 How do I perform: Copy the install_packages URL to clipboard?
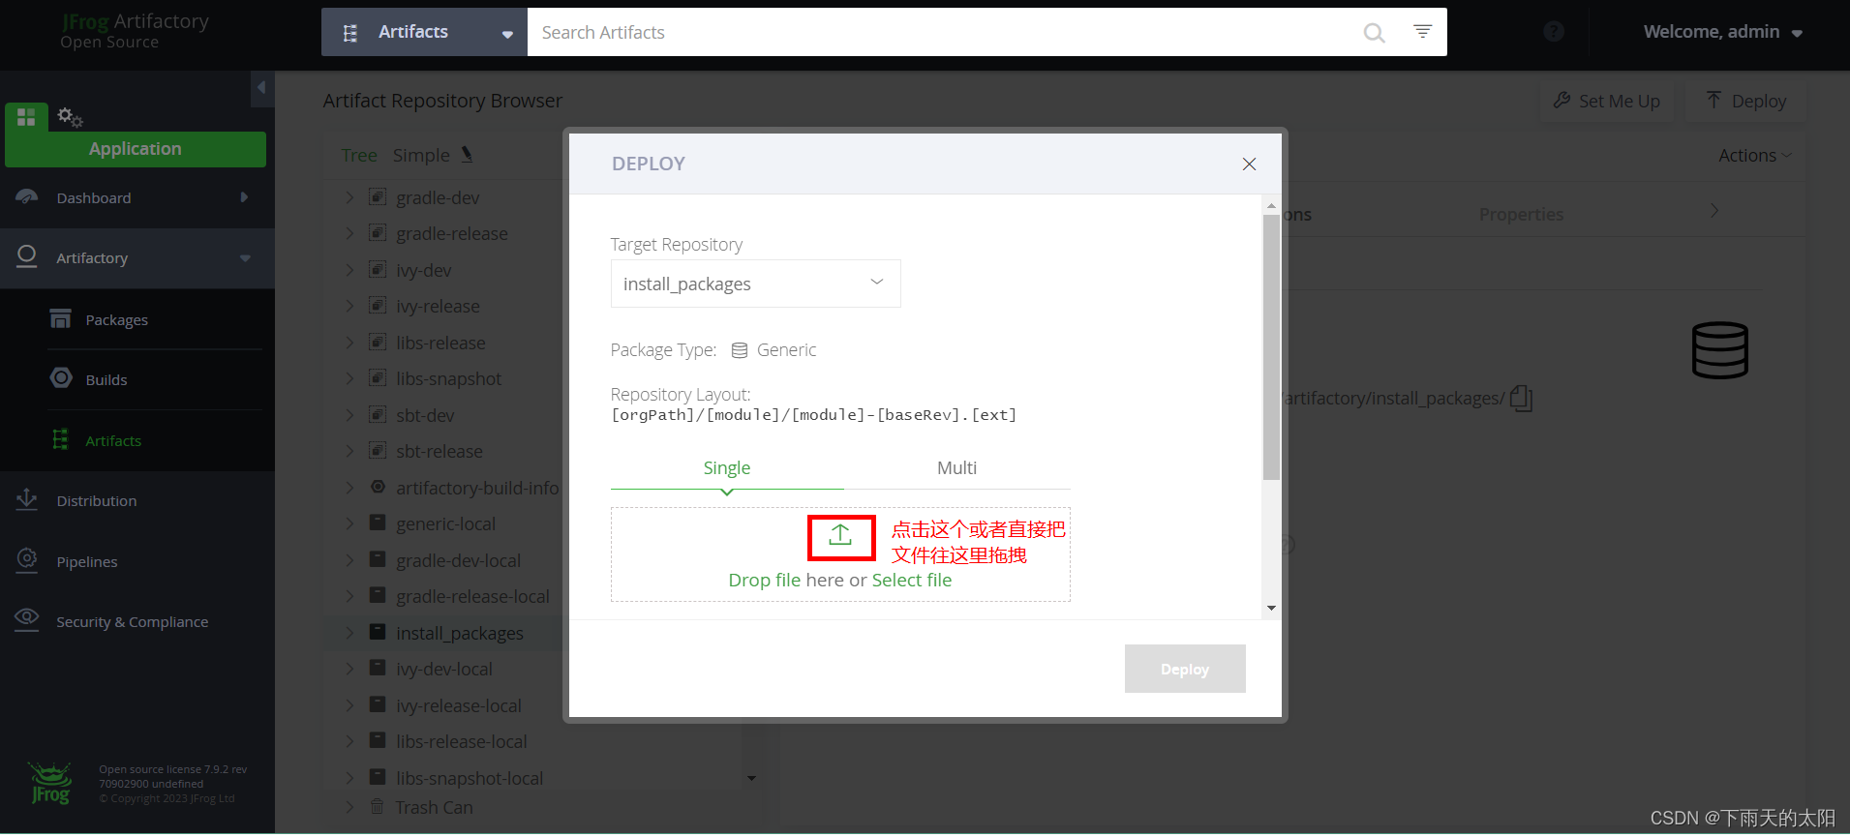(x=1521, y=399)
